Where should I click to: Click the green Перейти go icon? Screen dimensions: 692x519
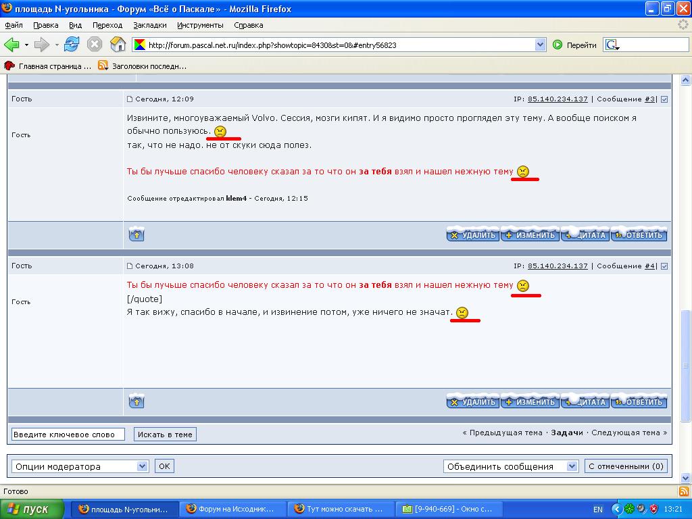[558, 45]
